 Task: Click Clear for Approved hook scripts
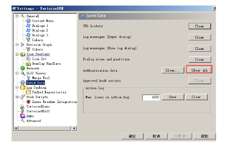point(200,81)
